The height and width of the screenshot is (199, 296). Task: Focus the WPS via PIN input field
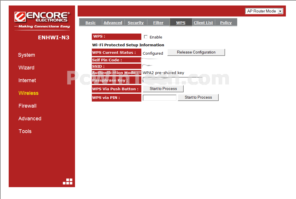click(160, 97)
